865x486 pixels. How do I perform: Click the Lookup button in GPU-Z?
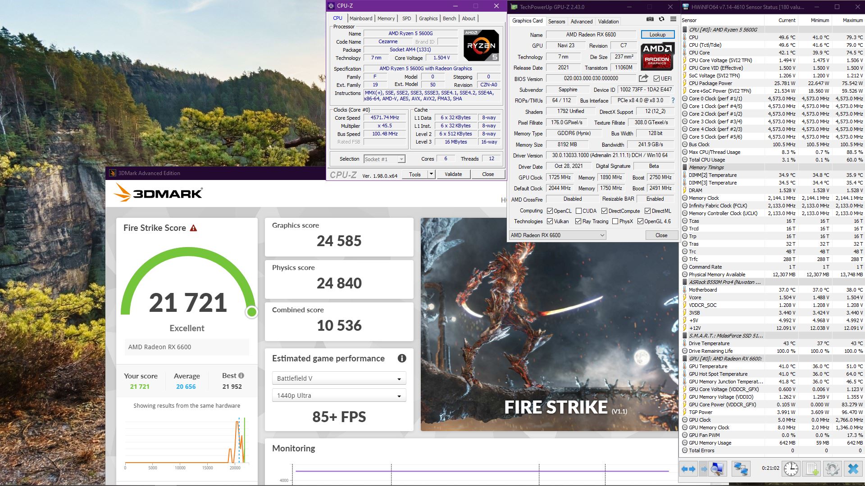click(x=657, y=35)
